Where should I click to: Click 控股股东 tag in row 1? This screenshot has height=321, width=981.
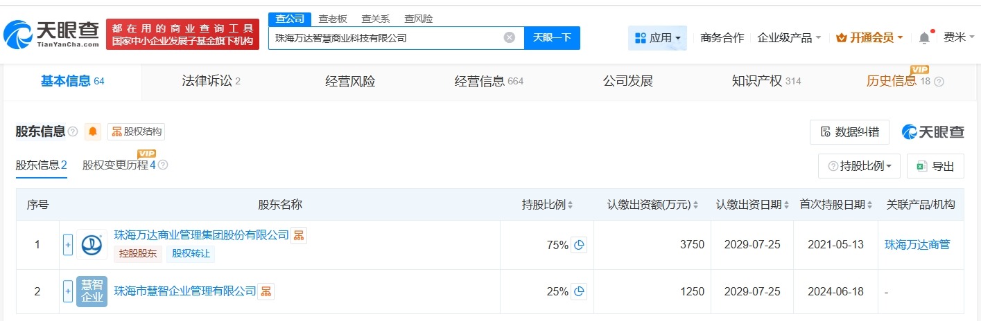[138, 254]
